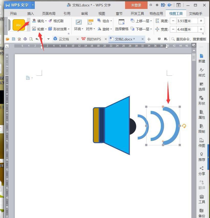Open Shapes (形状) in right sidebar
This screenshot has height=218, width=210.
[202, 101]
